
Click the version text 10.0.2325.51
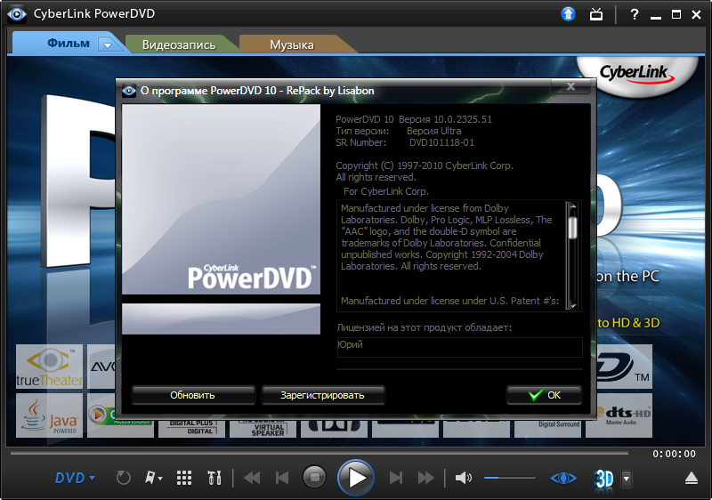click(463, 119)
